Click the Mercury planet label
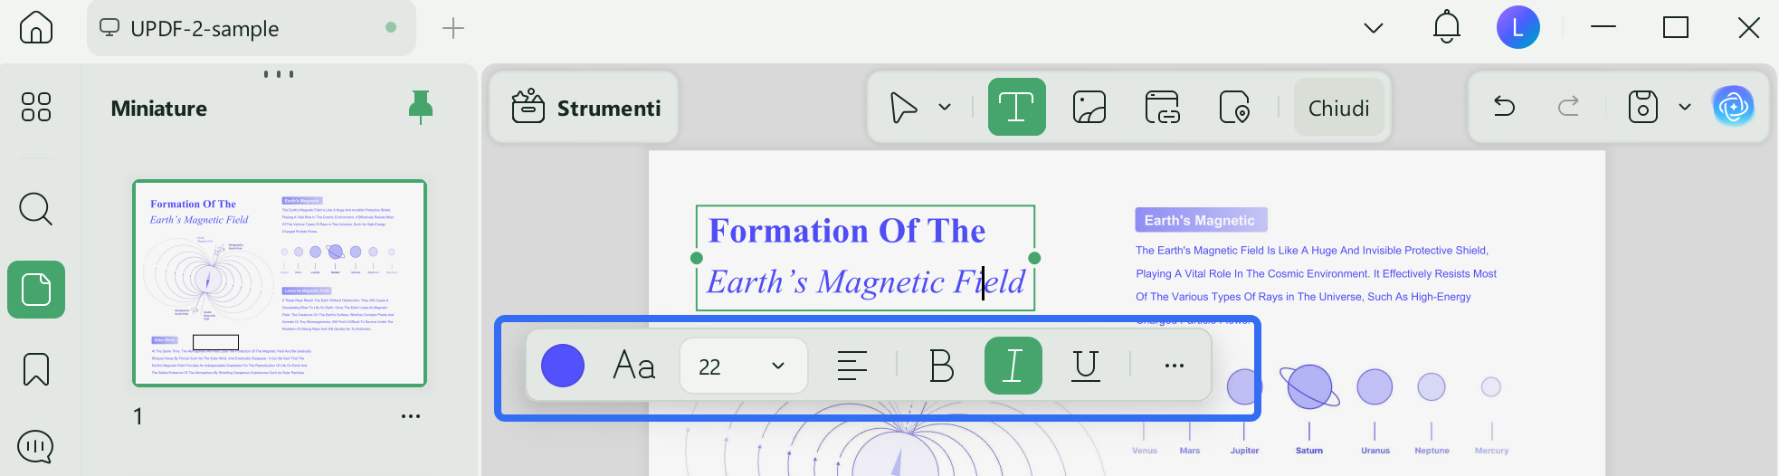Screen dimensions: 1779x476 click(1491, 451)
